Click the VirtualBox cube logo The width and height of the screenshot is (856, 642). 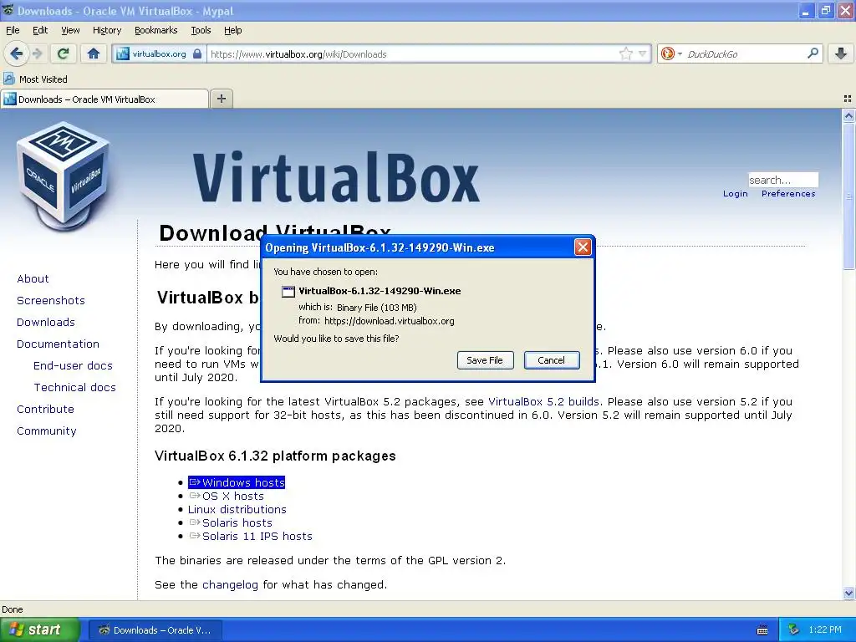[64, 177]
